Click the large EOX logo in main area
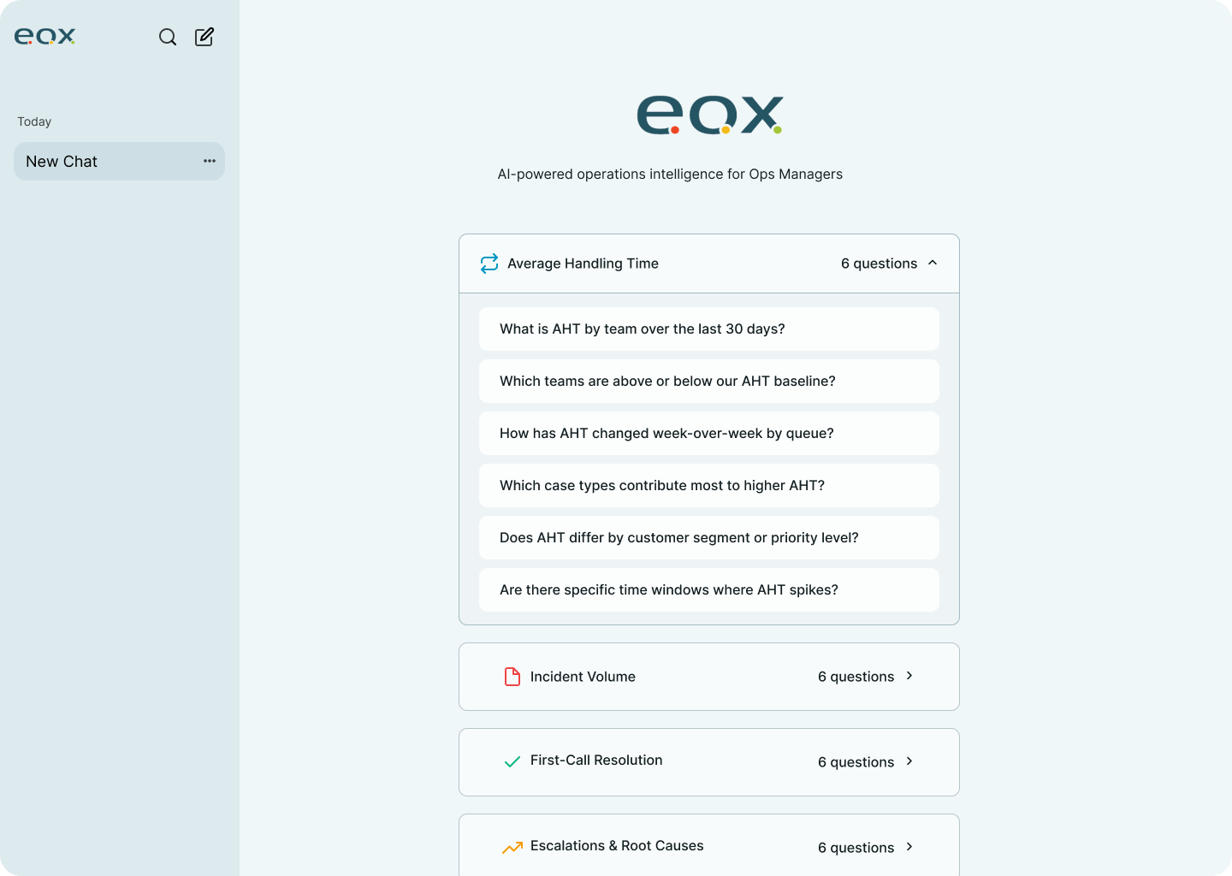 (x=710, y=115)
